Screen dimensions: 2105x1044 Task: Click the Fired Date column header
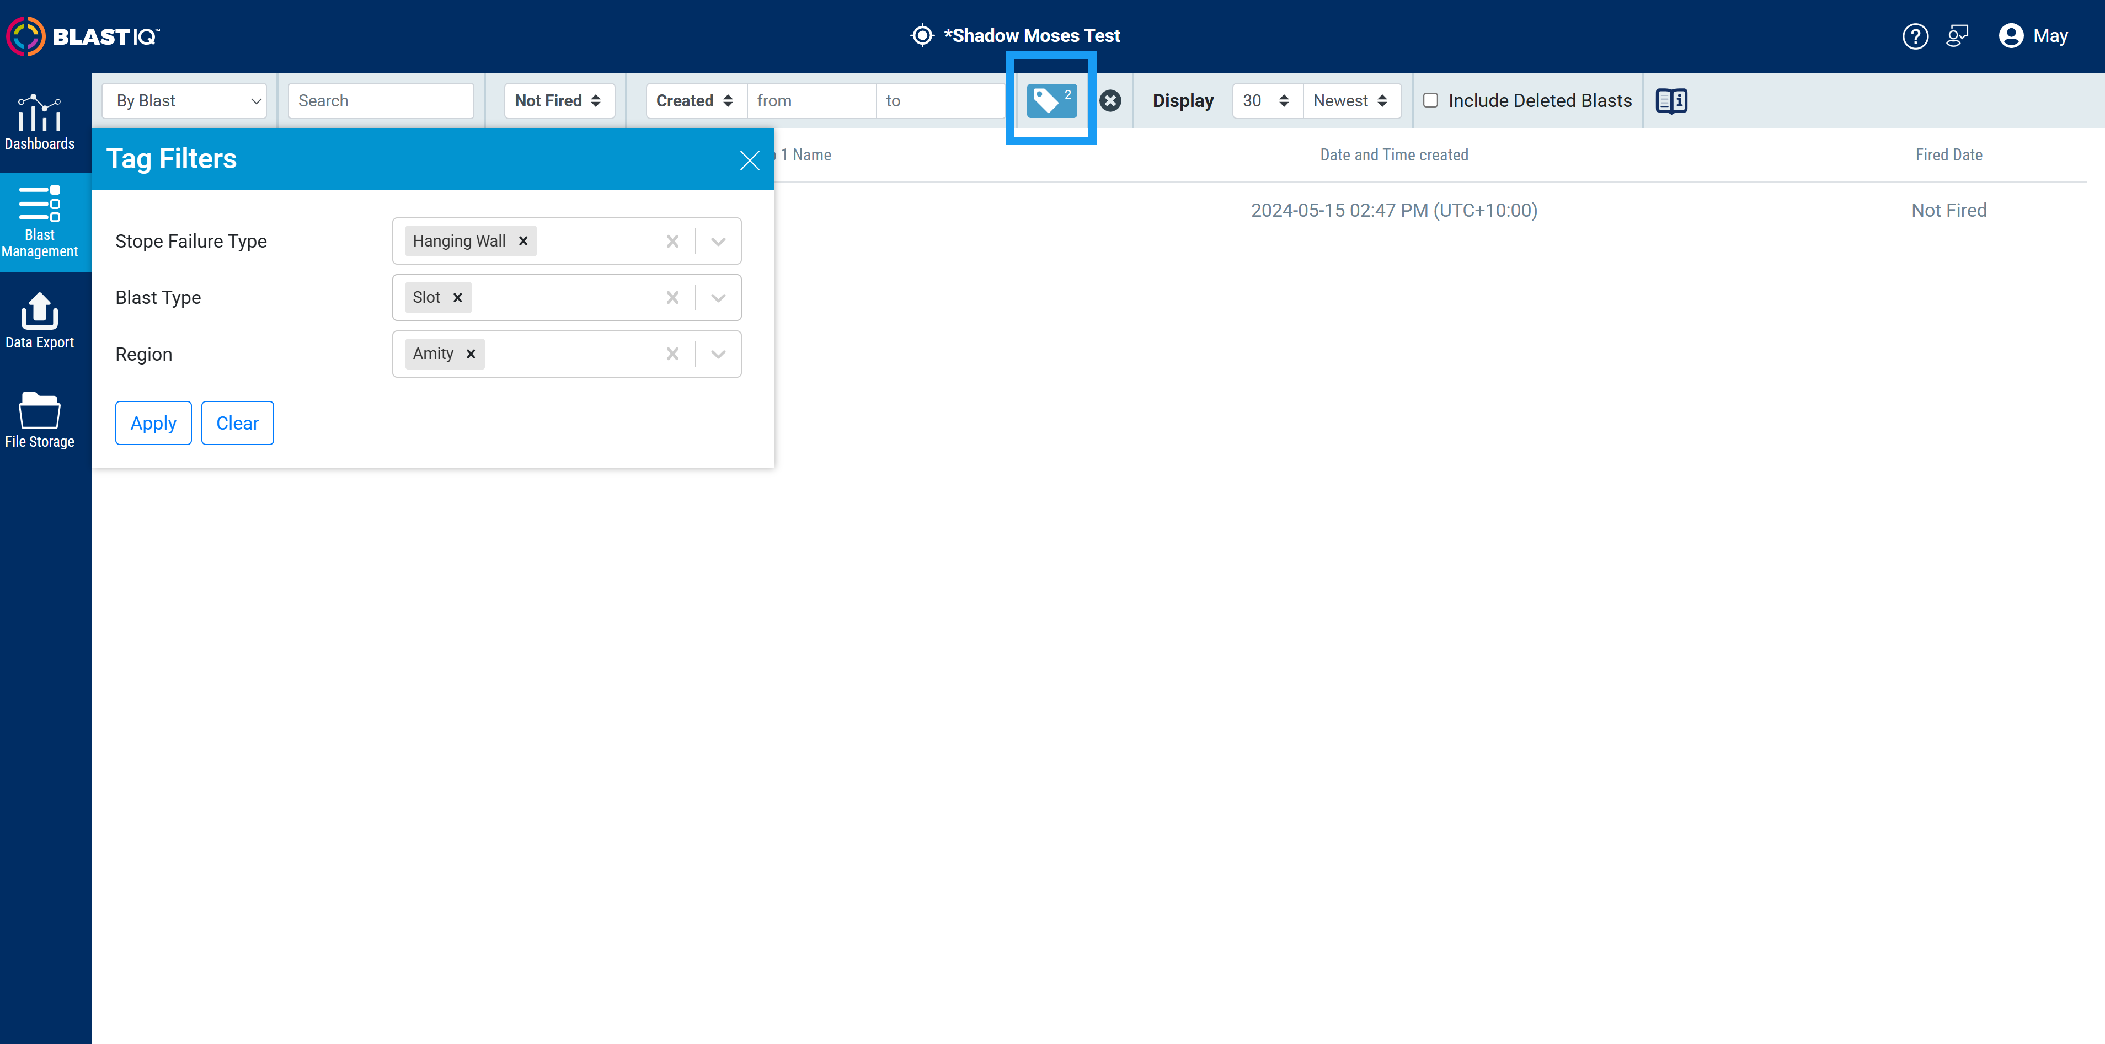click(1949, 155)
